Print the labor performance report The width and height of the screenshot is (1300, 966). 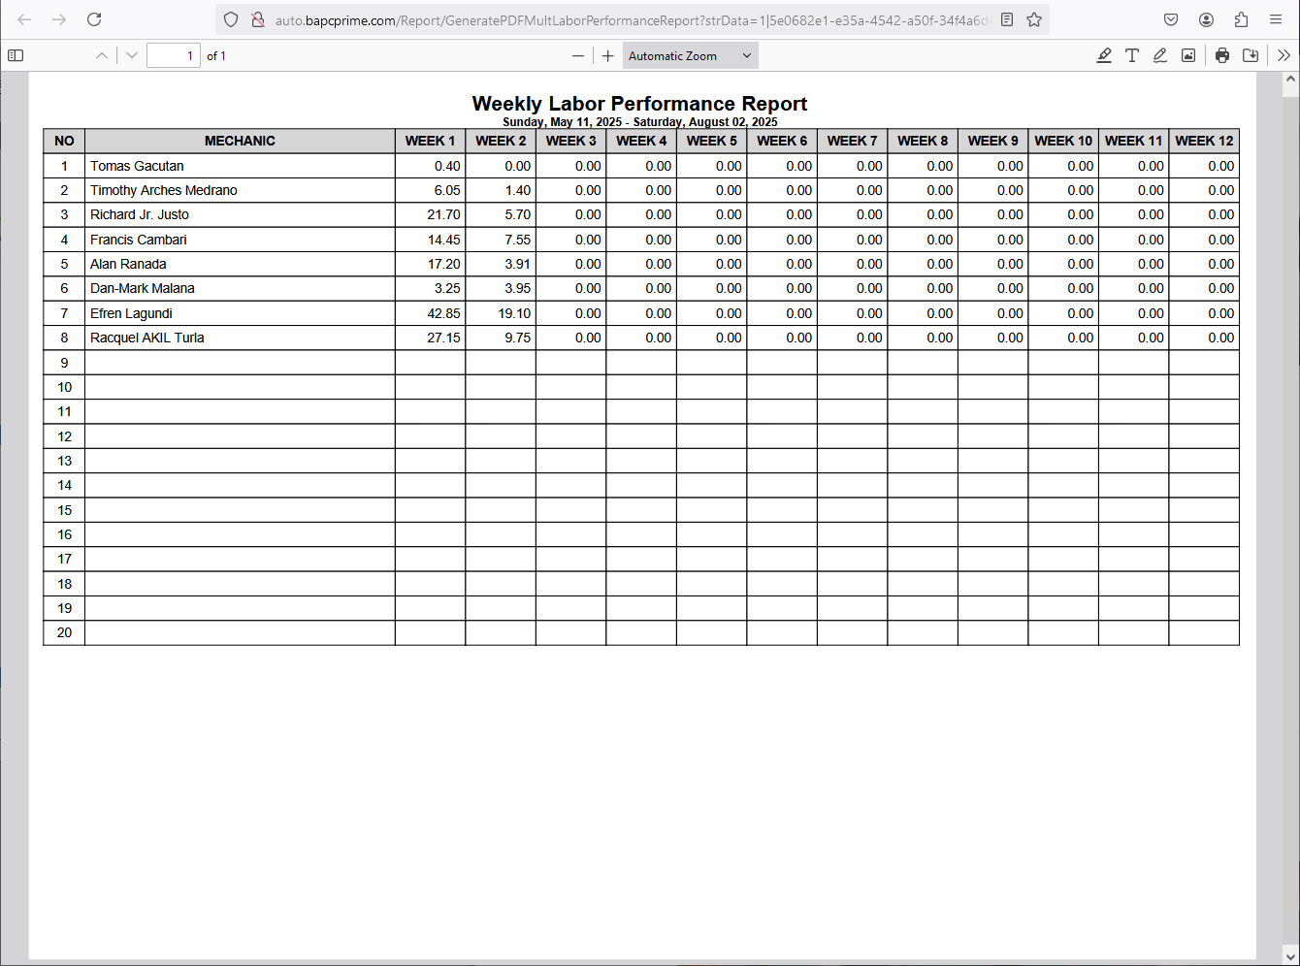[x=1222, y=56]
